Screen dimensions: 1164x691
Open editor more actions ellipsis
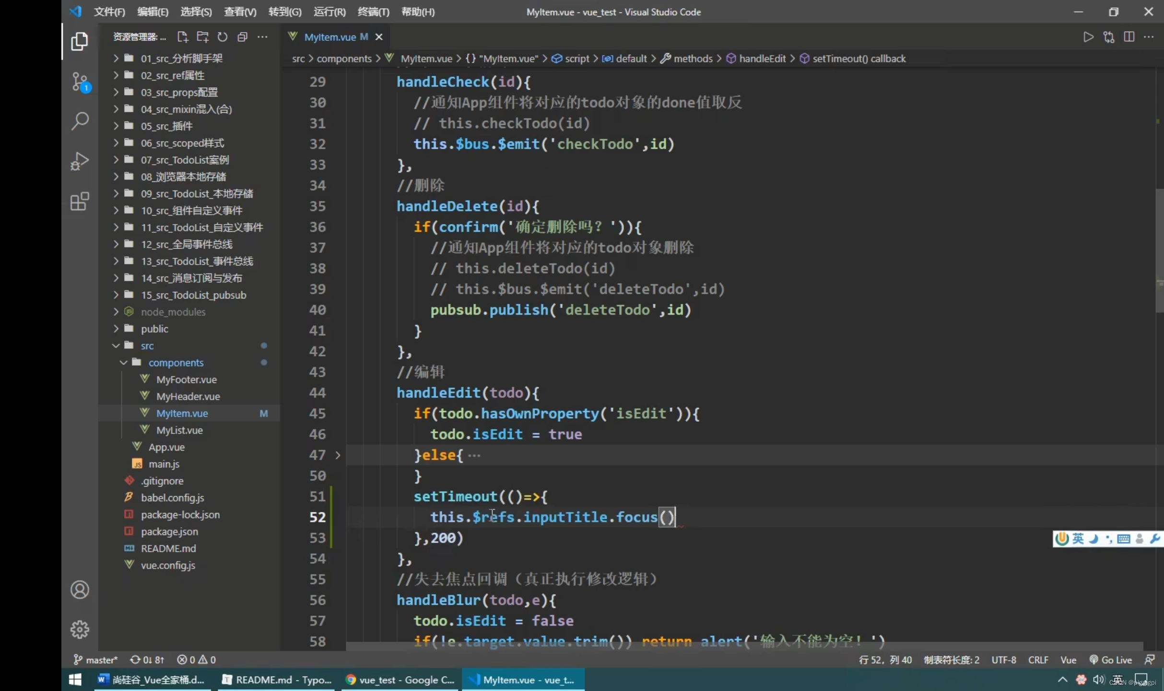click(1149, 37)
